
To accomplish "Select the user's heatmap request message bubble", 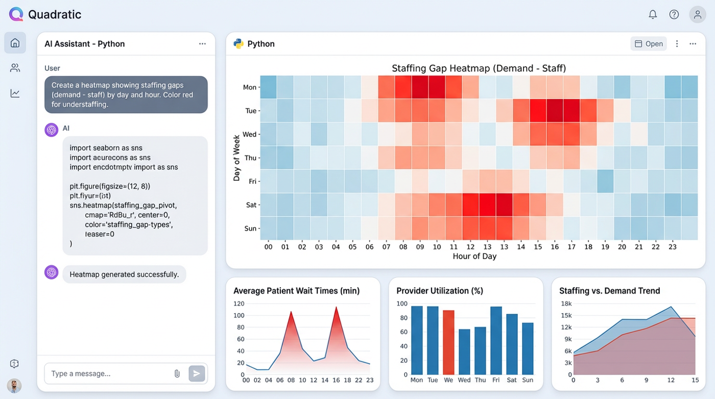I will (x=126, y=95).
